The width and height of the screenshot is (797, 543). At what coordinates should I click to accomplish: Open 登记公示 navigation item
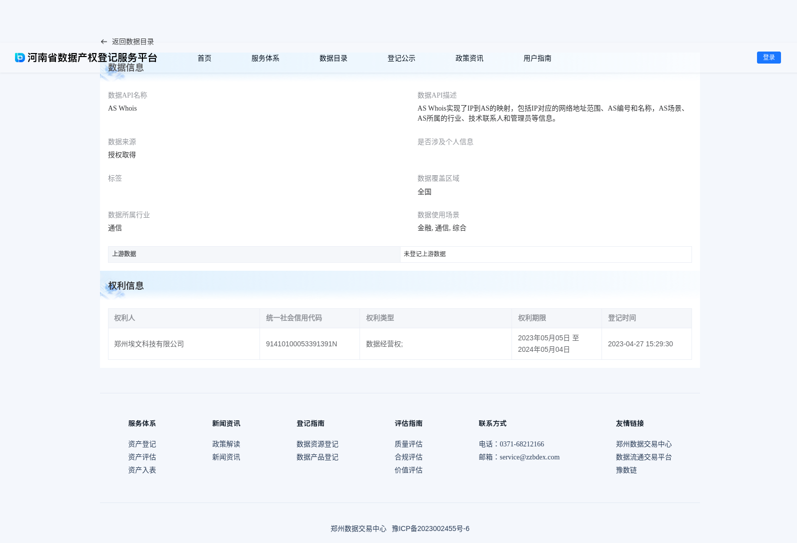(401, 58)
